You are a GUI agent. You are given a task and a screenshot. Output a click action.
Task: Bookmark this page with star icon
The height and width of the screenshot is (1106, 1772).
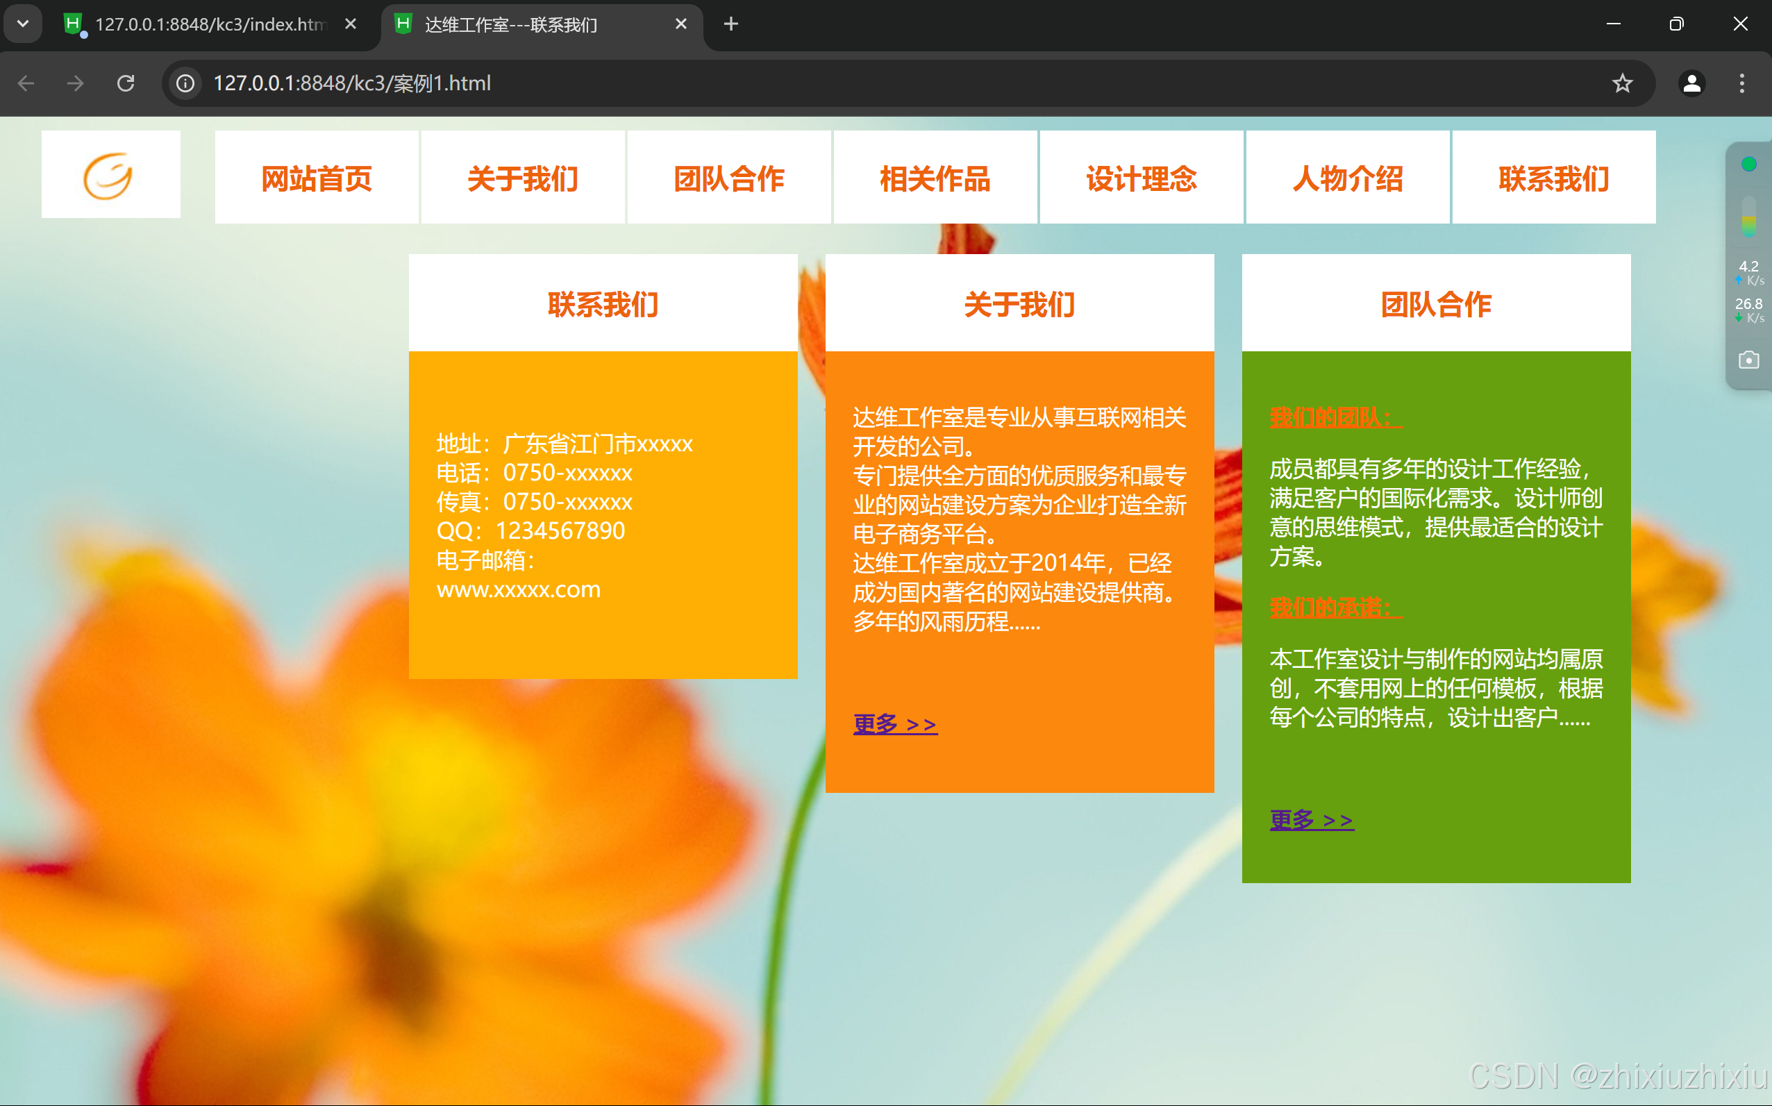pos(1622,83)
